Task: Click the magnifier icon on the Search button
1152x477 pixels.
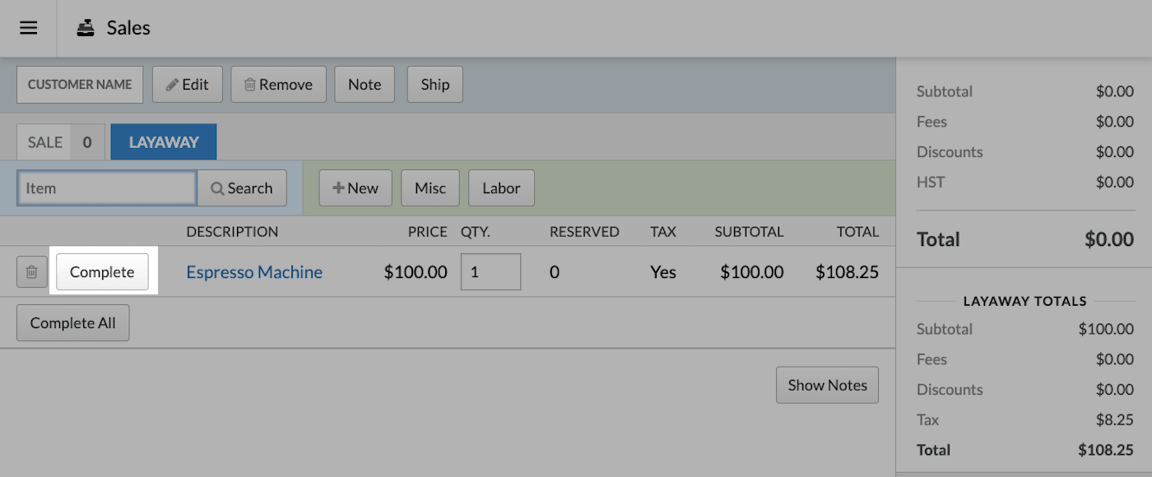Action: pos(218,188)
